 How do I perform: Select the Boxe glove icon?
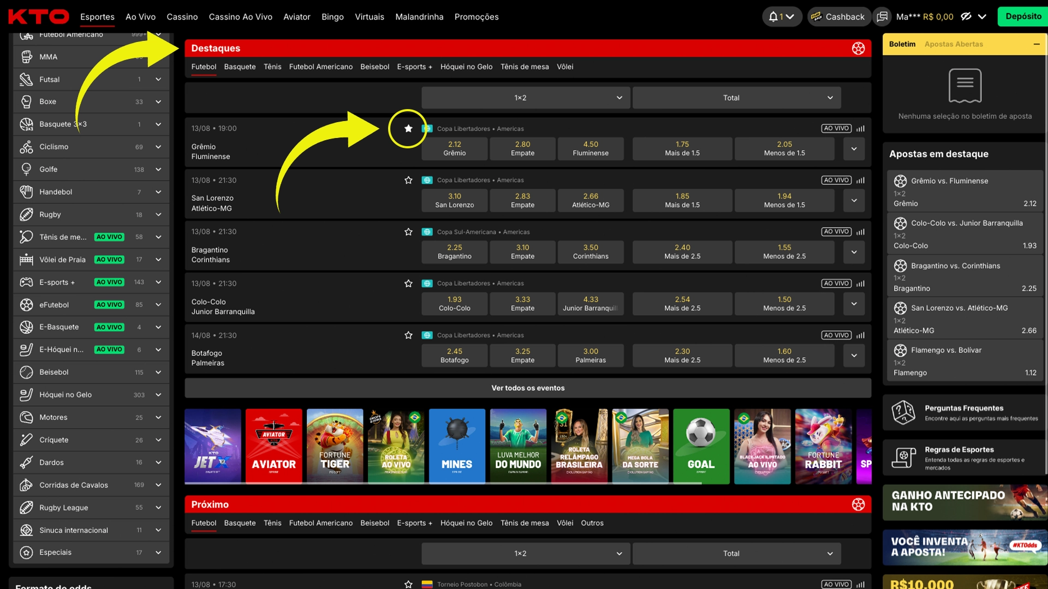(26, 102)
